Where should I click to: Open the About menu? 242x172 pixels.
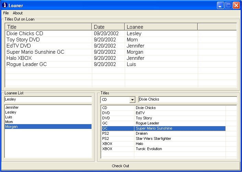click(18, 13)
